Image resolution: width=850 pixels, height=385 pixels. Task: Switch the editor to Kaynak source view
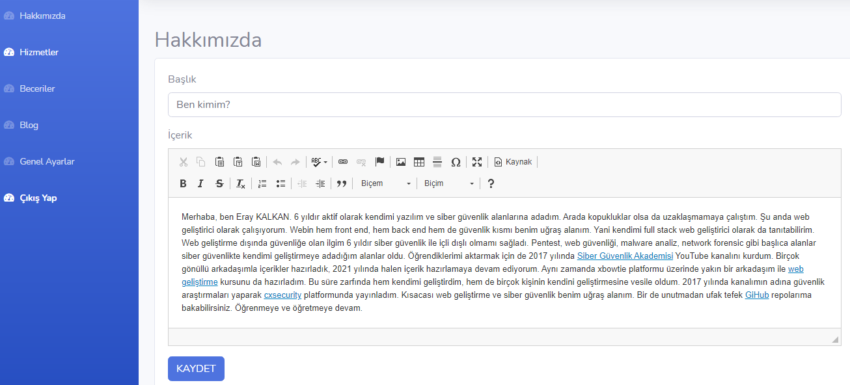click(x=513, y=161)
